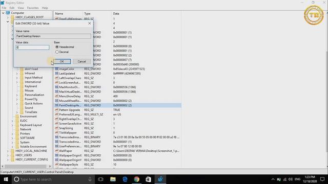Open the Windows Start menu

pos(6,179)
